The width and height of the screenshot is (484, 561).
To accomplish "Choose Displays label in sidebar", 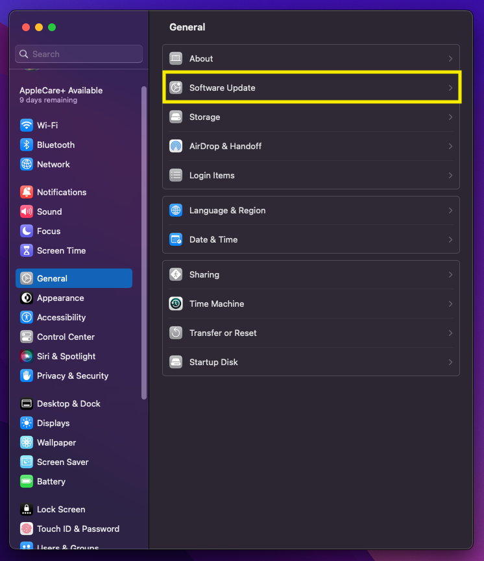I will [53, 424].
